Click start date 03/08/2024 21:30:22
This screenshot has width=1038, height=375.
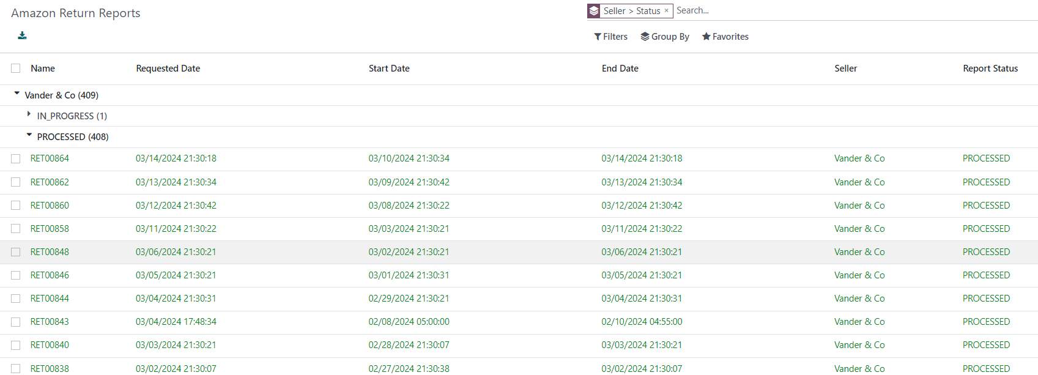pyautogui.click(x=409, y=206)
